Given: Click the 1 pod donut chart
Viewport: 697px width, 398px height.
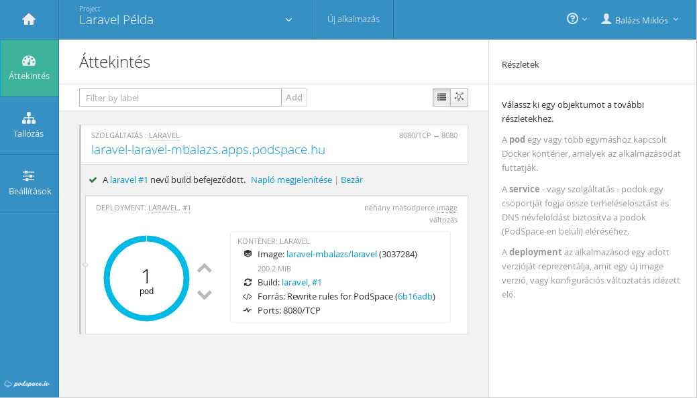Looking at the screenshot, I should (147, 279).
